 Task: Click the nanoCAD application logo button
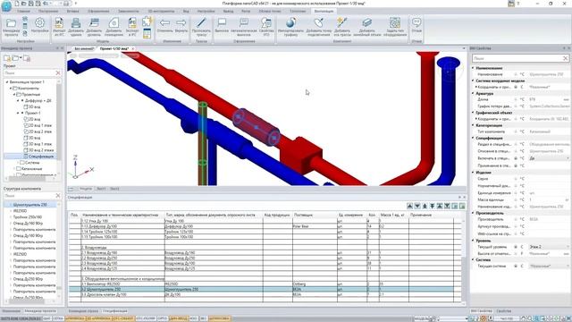tap(6, 6)
